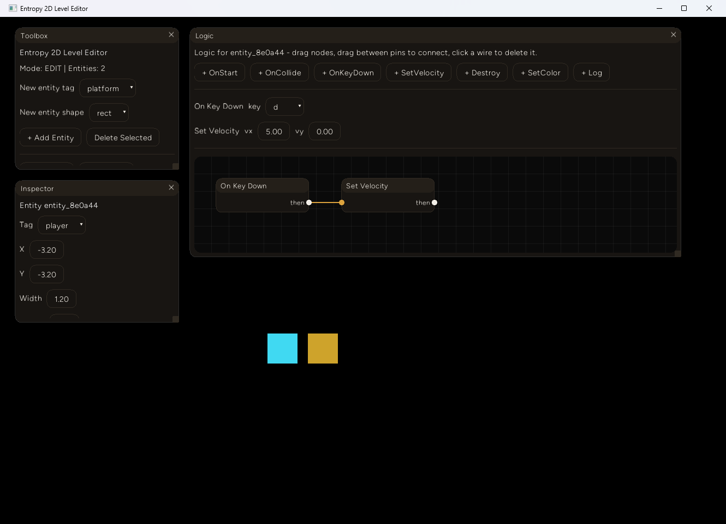Add a SetVelocity node

[419, 73]
